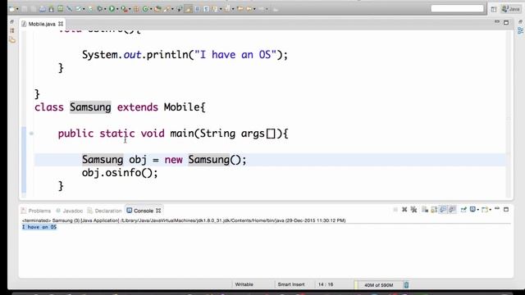Switch to the Declaration tab
This screenshot has width=525, height=295.
(x=104, y=211)
